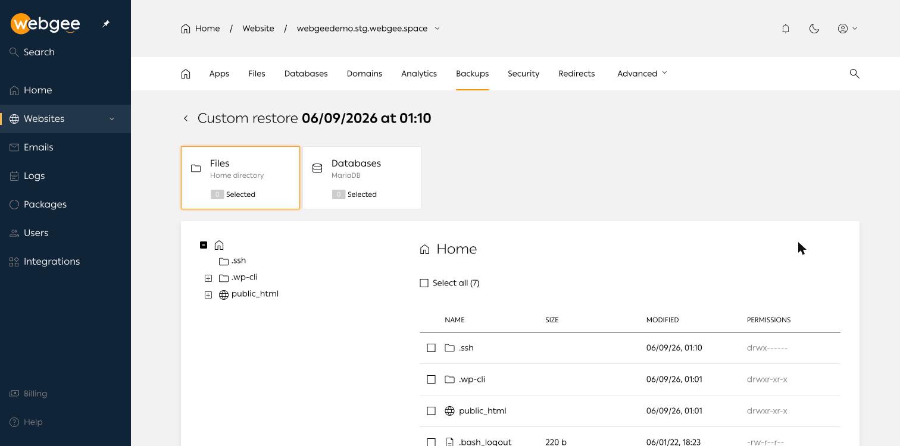Viewport: 900px width, 446px height.
Task: Open the user account menu
Action: 848,29
